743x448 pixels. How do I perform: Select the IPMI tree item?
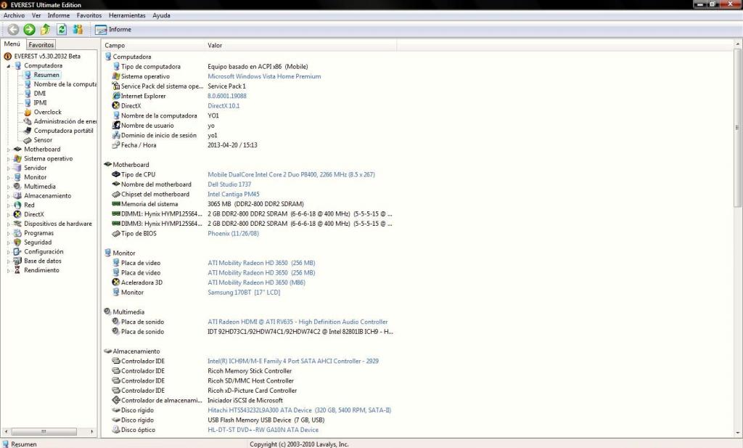click(x=41, y=103)
